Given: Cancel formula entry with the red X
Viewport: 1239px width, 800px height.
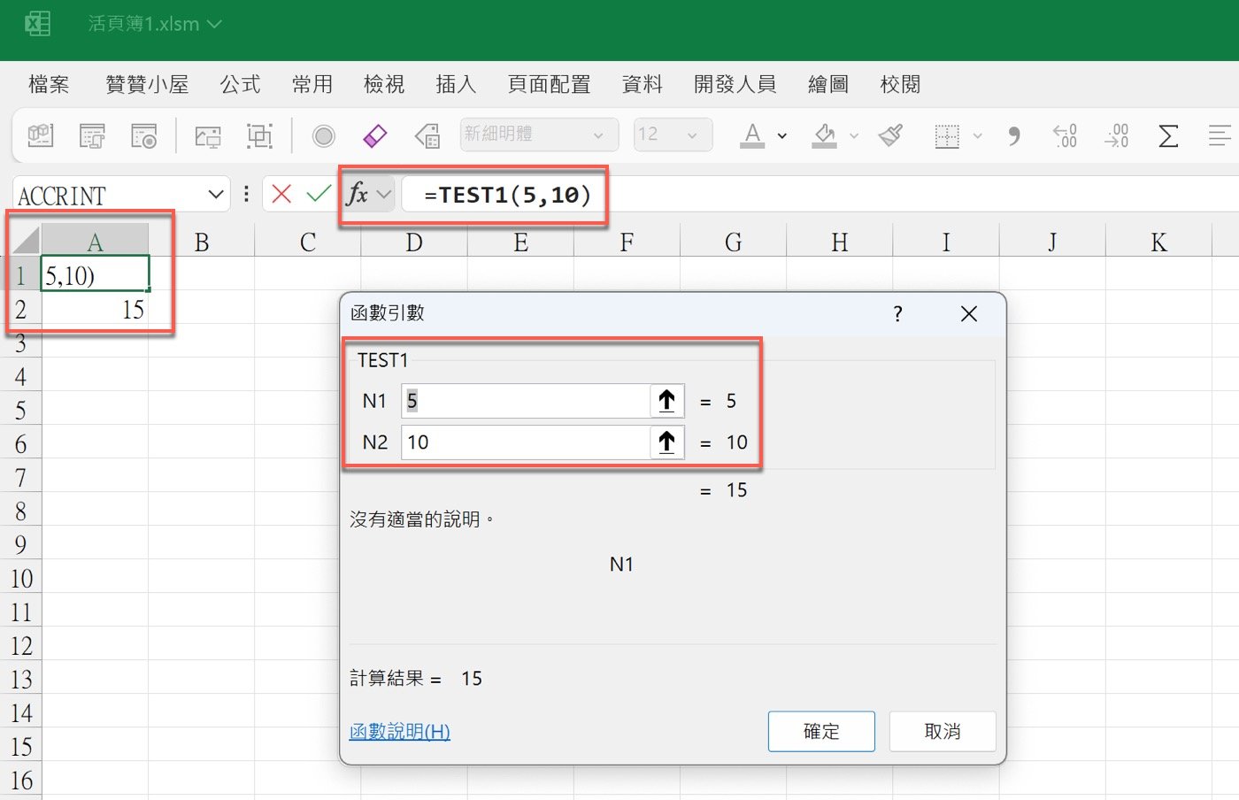Looking at the screenshot, I should pyautogui.click(x=281, y=194).
